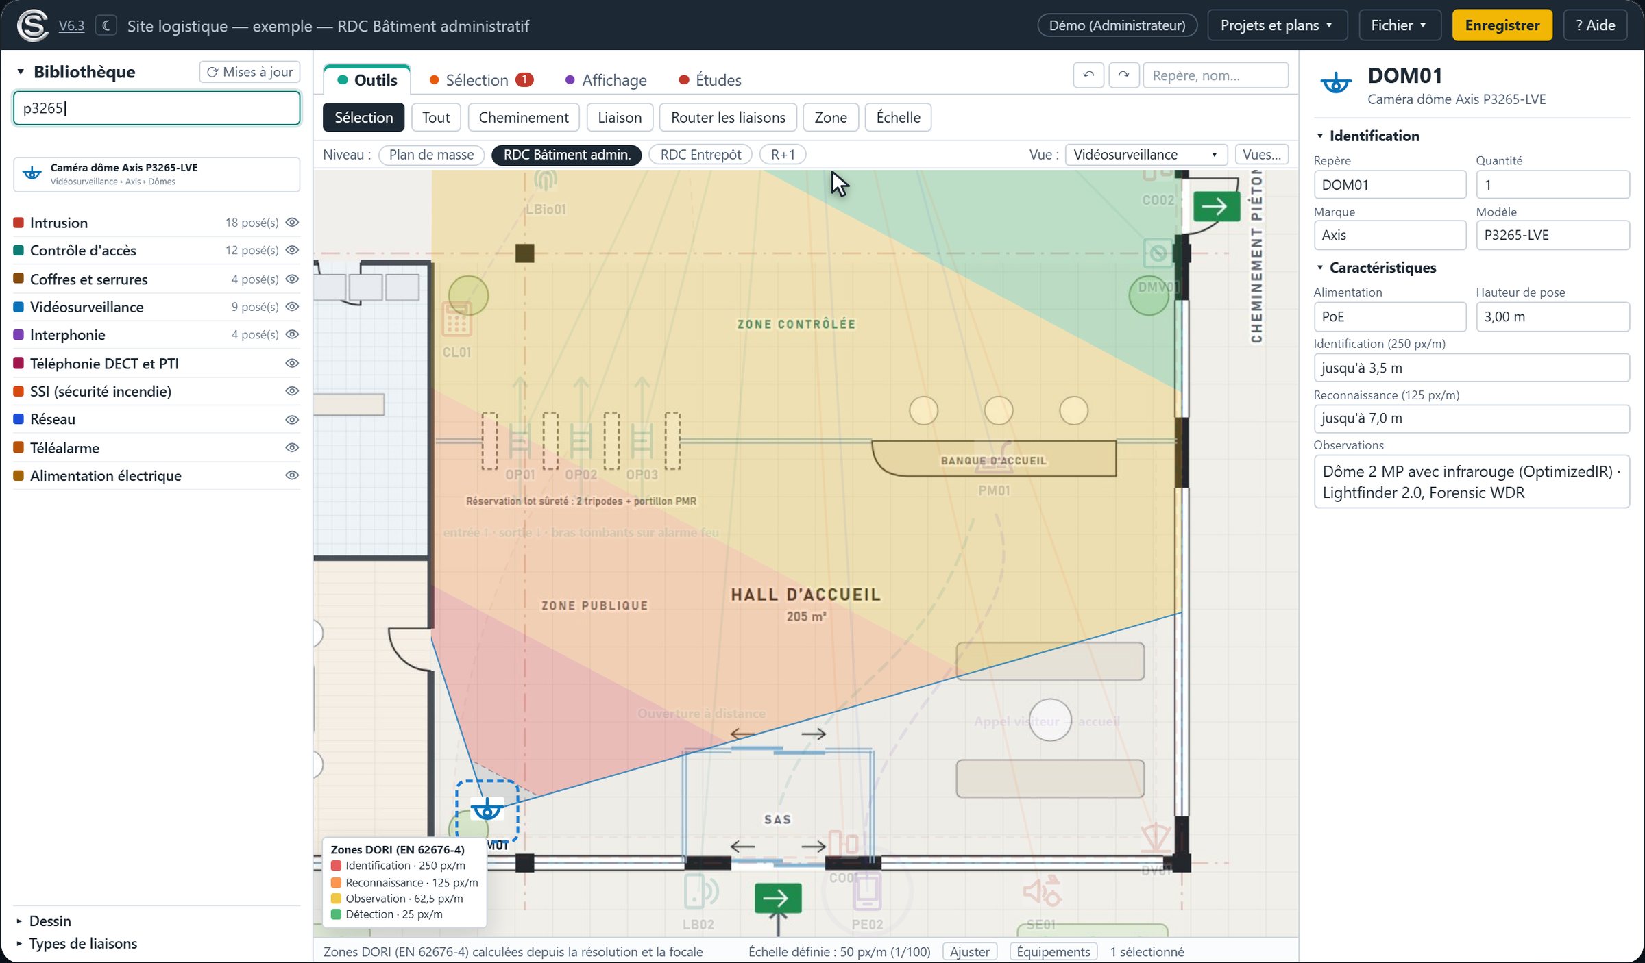
Task: Click the Repère, nom search field
Action: pyautogui.click(x=1215, y=75)
